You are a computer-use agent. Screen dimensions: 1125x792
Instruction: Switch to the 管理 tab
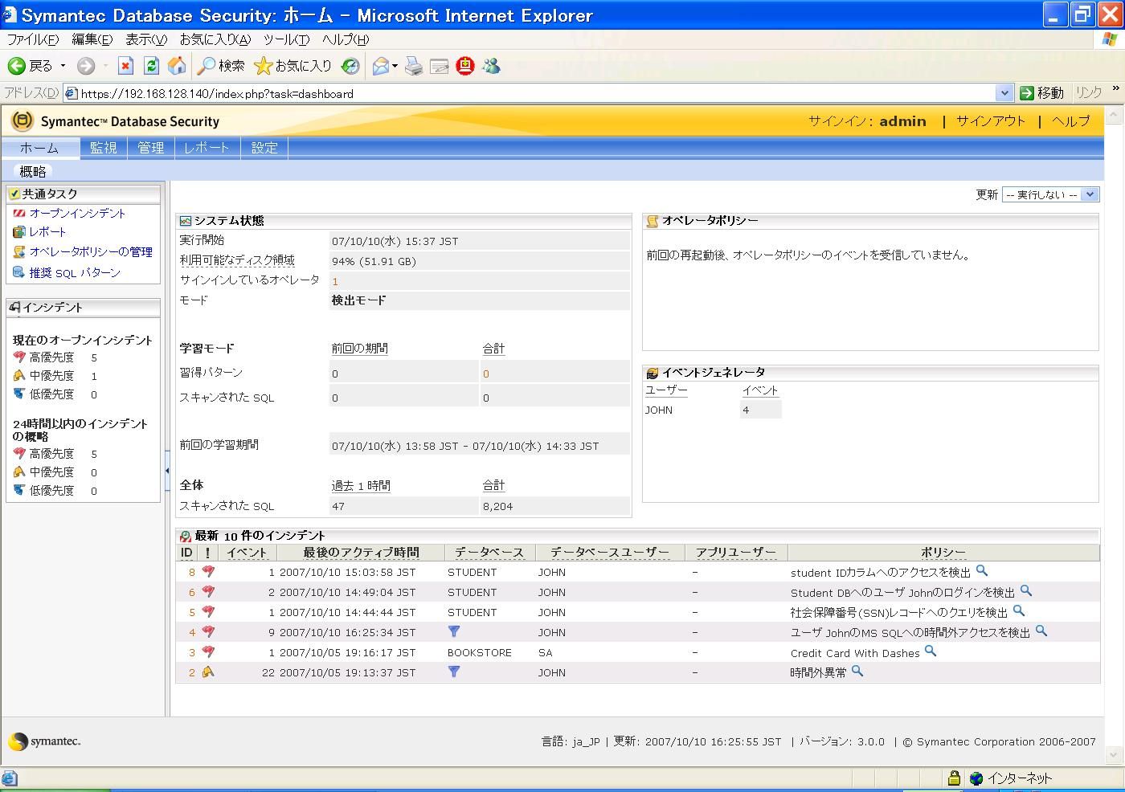(x=150, y=148)
